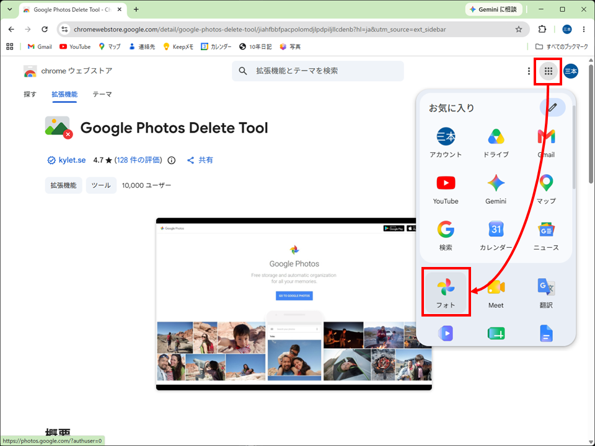Screen dimensions: 595x446
Task: Click the 共有 share button
Action: 200,160
